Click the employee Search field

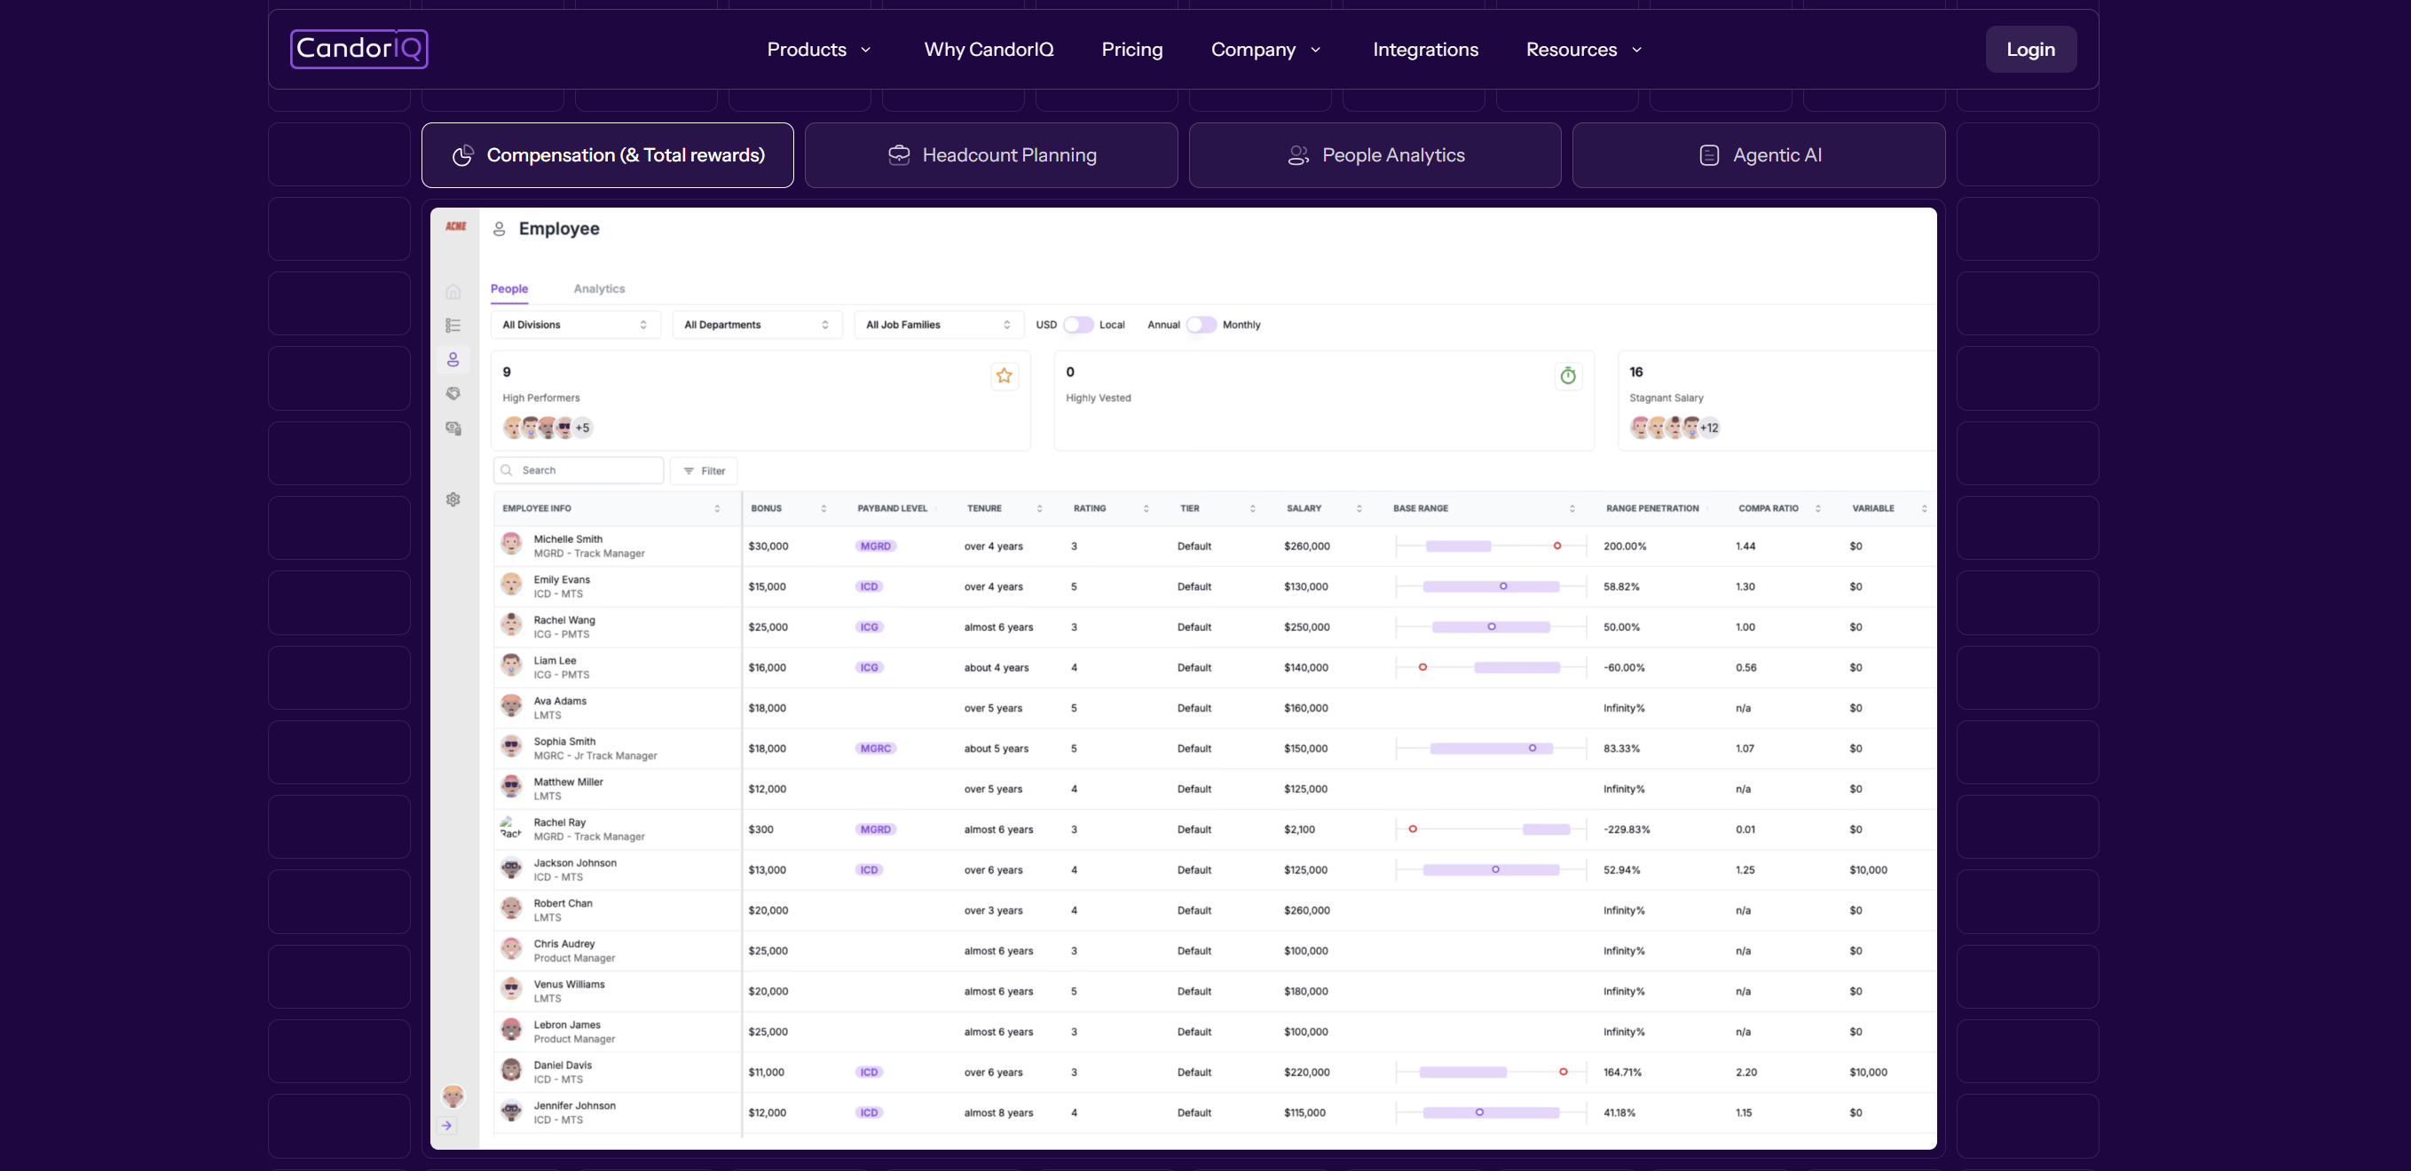pos(579,471)
